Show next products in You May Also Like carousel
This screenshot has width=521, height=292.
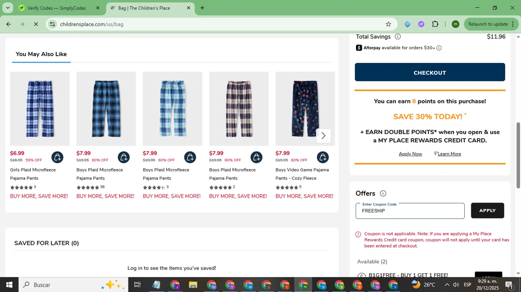point(323,136)
